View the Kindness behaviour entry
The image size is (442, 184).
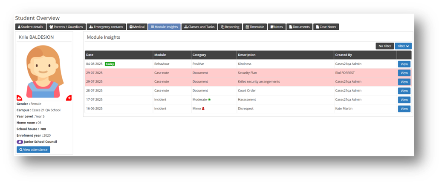(x=404, y=64)
